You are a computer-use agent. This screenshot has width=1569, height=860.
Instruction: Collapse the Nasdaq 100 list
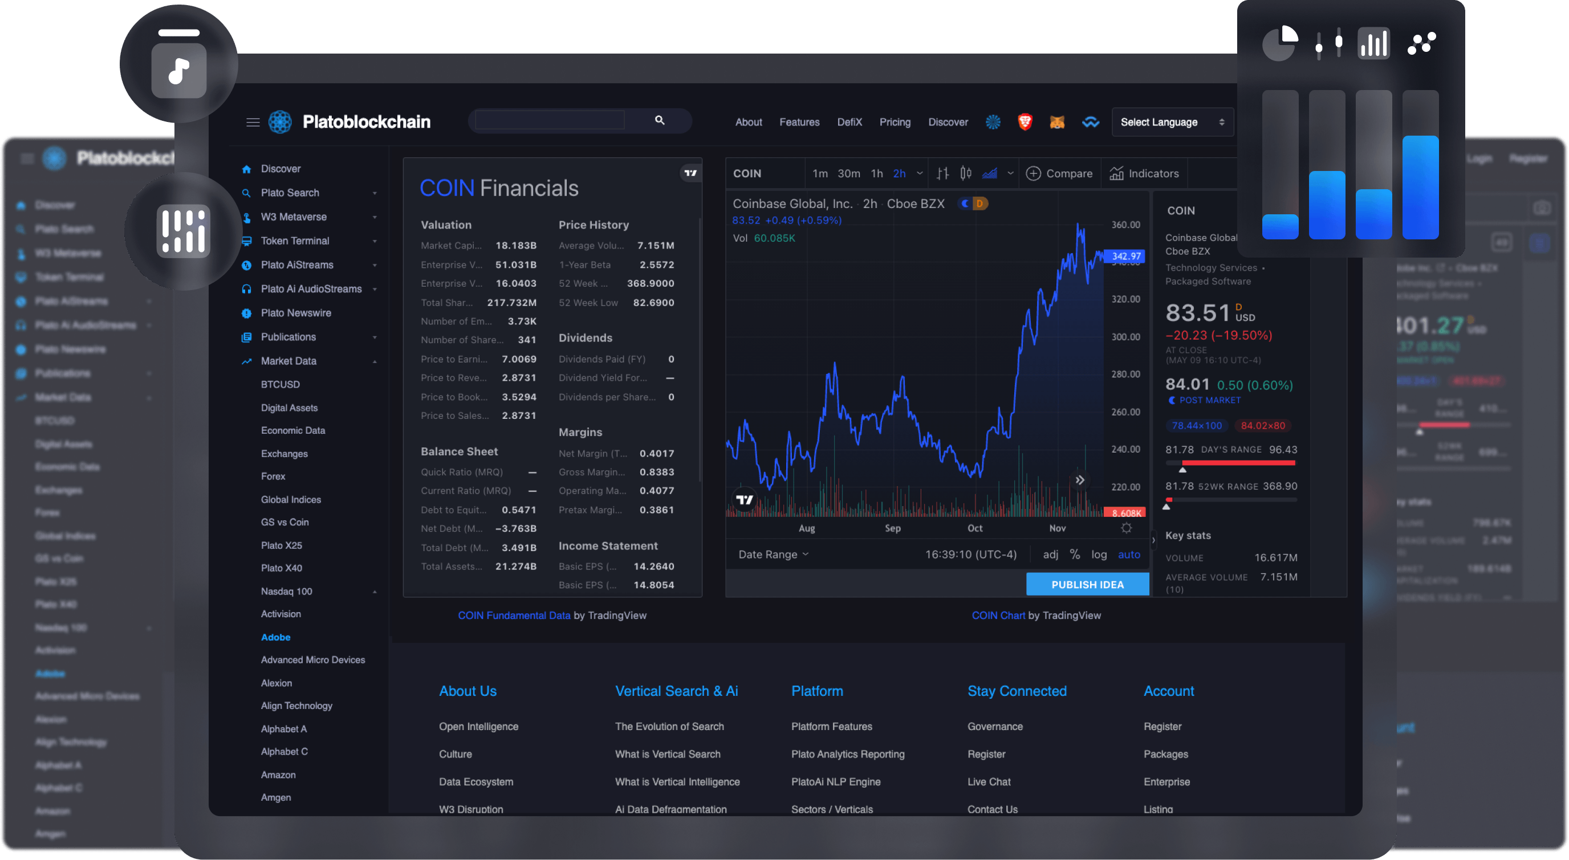(375, 592)
